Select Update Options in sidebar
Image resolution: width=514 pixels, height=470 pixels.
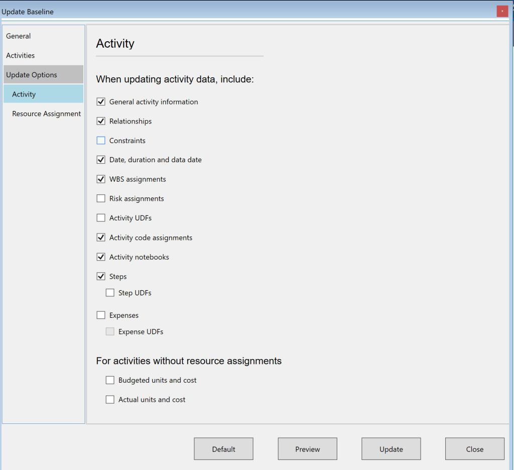43,74
